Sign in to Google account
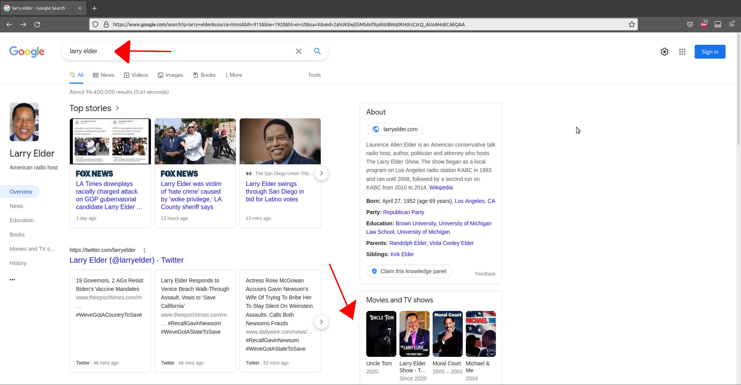Screen dimensions: 741x385 click(710, 52)
